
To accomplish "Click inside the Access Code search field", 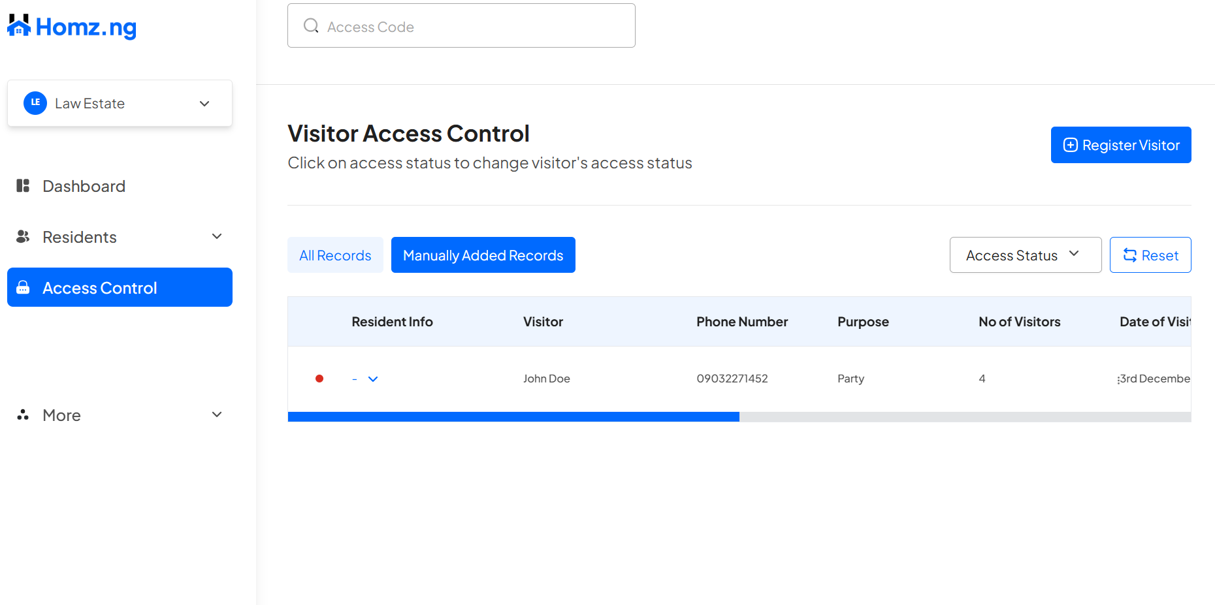I will pyautogui.click(x=461, y=25).
